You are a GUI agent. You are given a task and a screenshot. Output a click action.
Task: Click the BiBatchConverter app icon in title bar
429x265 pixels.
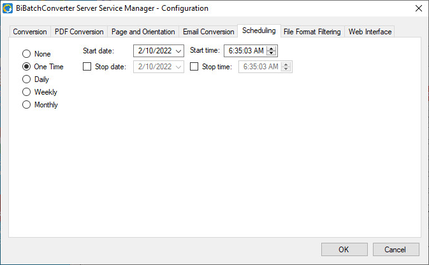pos(8,8)
